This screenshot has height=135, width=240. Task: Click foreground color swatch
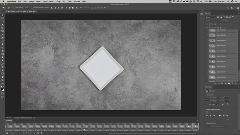coord(1,89)
